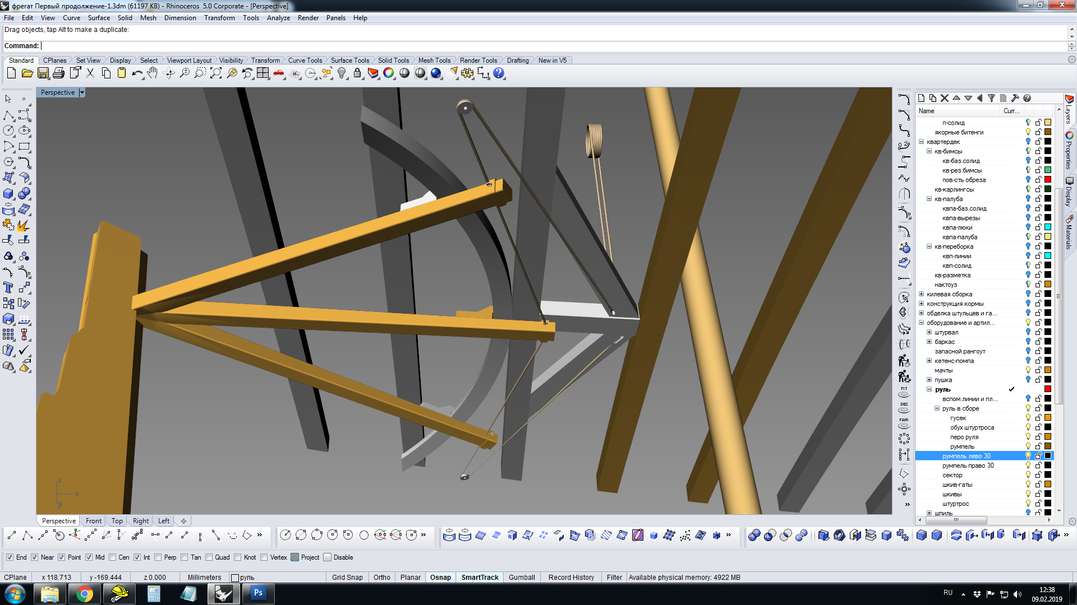Open the Transform menu in menu bar
The height and width of the screenshot is (605, 1077).
(x=219, y=18)
